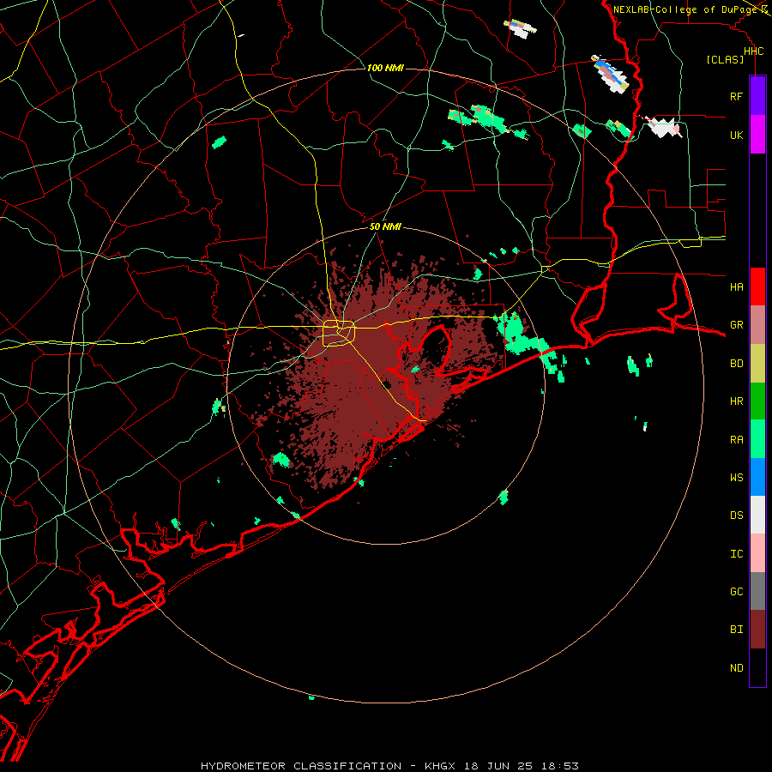Click the 'WS' legend label

736,478
